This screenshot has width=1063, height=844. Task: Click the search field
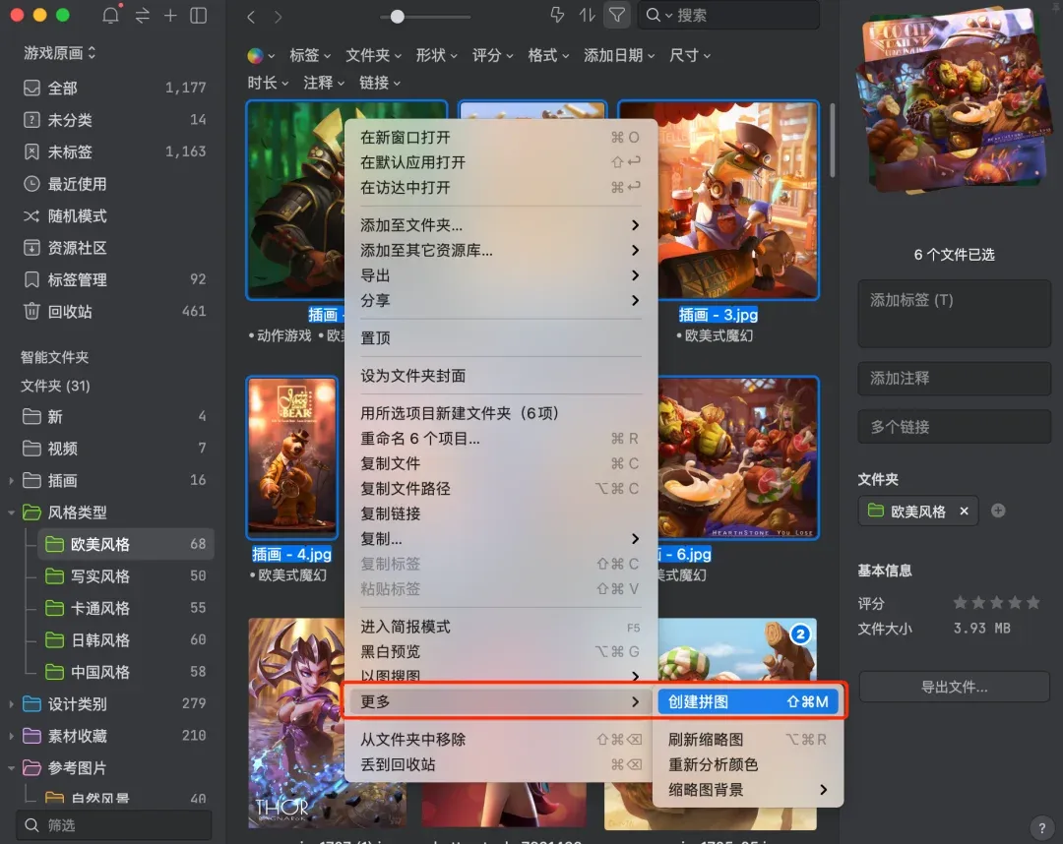728,15
